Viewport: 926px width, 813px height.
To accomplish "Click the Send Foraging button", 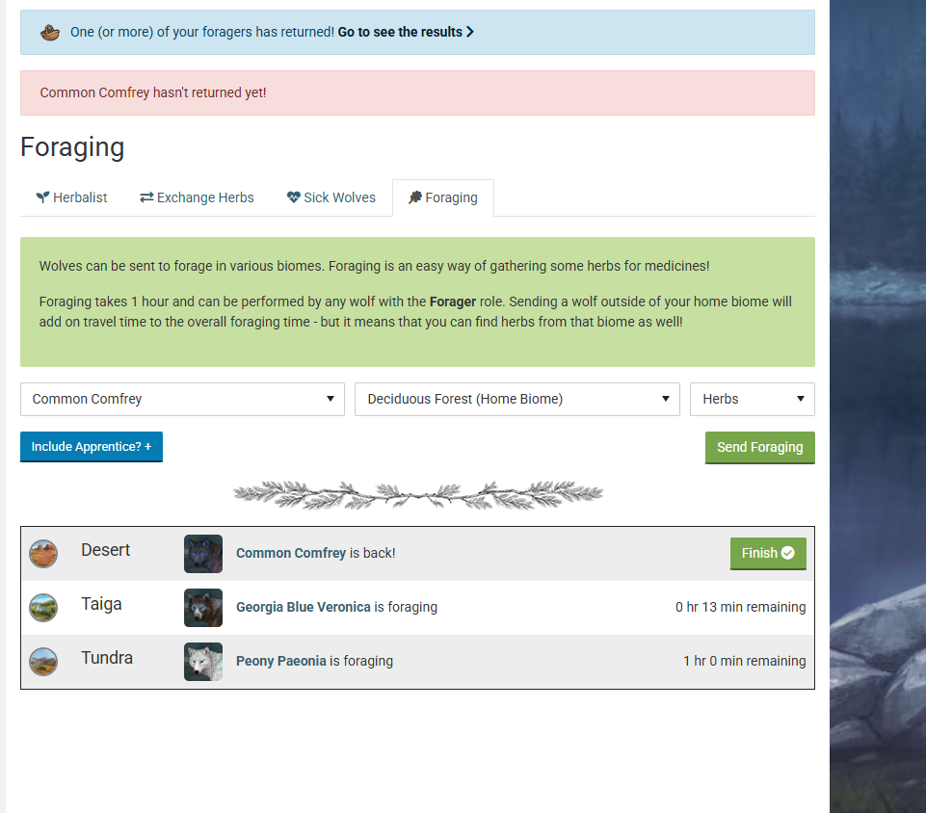I will [760, 448].
